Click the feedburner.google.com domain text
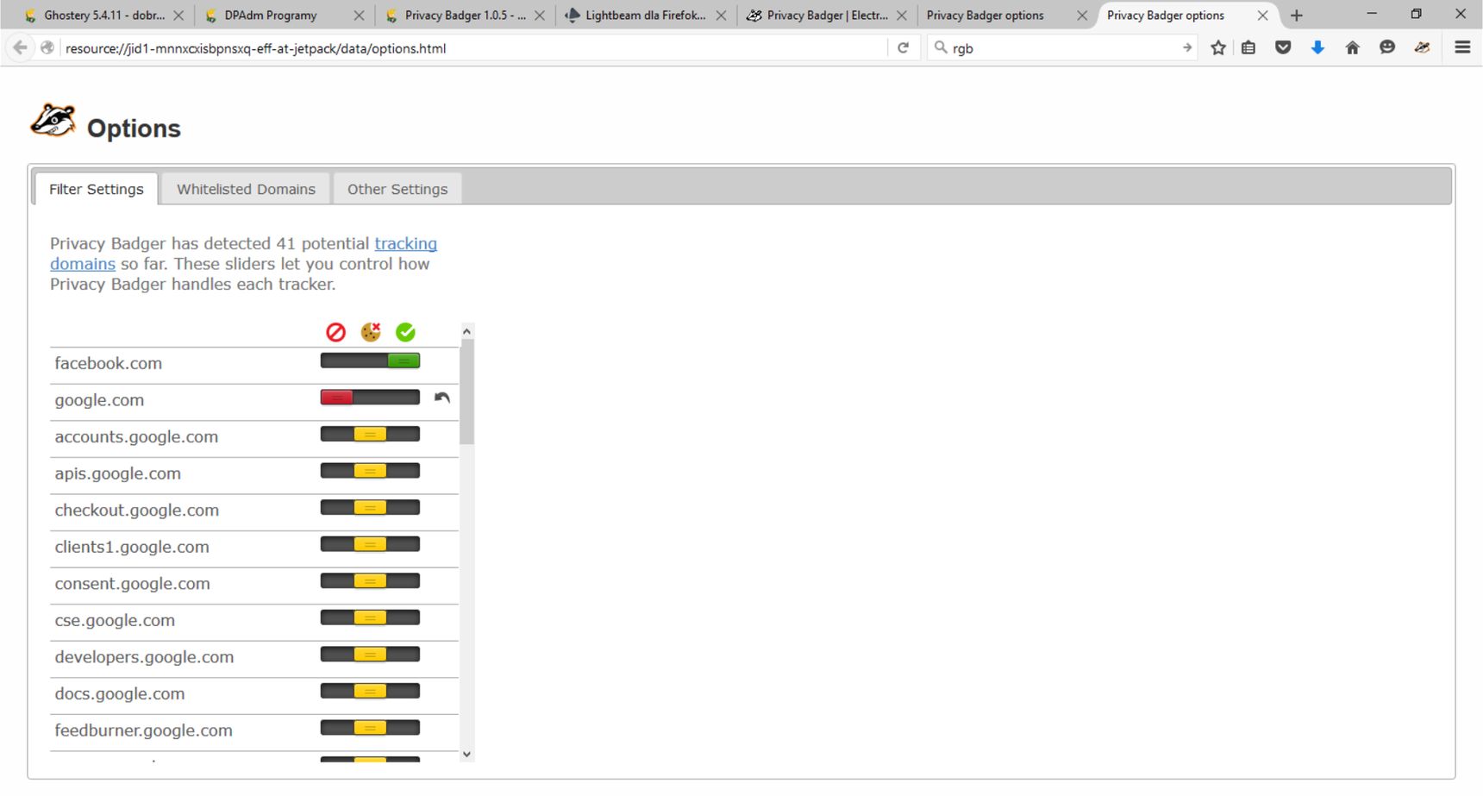The width and height of the screenshot is (1483, 796). pyautogui.click(x=143, y=730)
